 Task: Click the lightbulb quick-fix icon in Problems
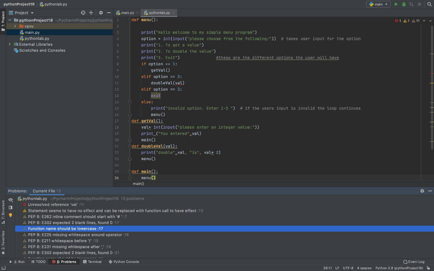[11, 215]
